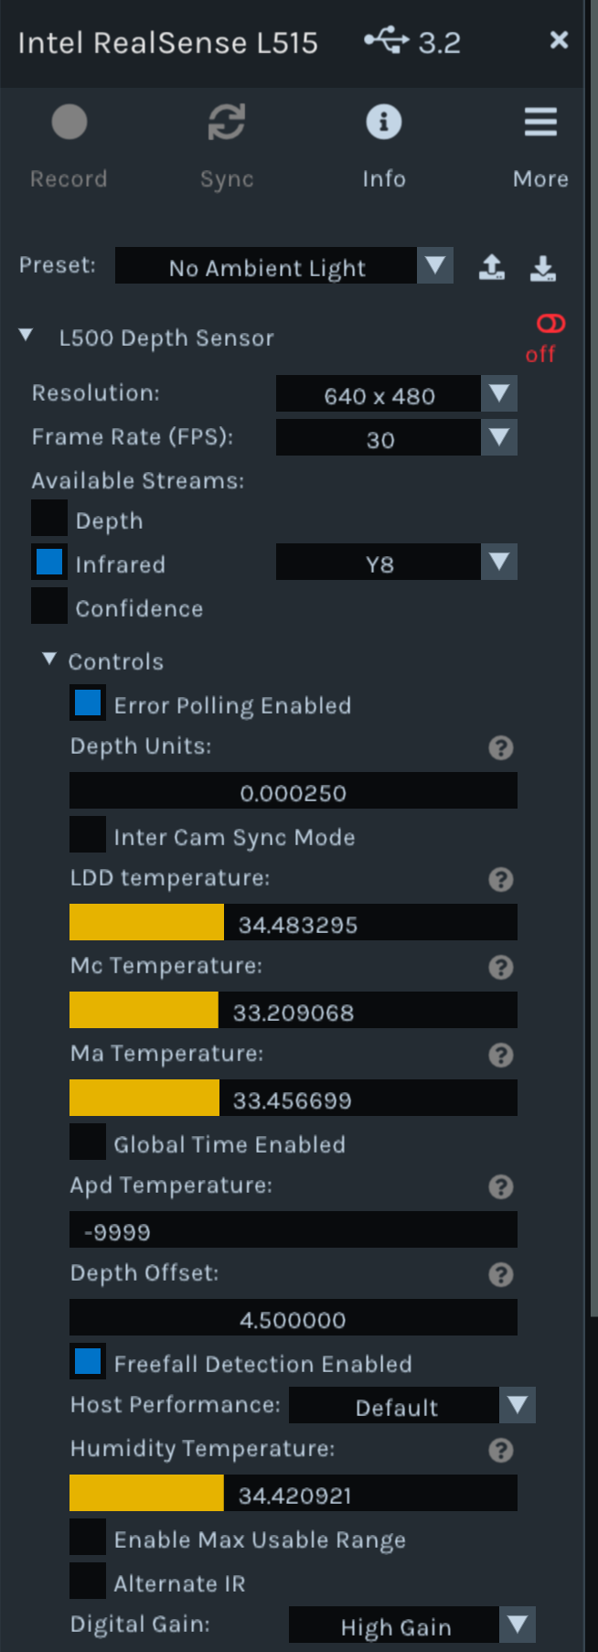Viewport: 598px width, 1652px height.
Task: Open the Resolution dropdown
Action: point(498,393)
